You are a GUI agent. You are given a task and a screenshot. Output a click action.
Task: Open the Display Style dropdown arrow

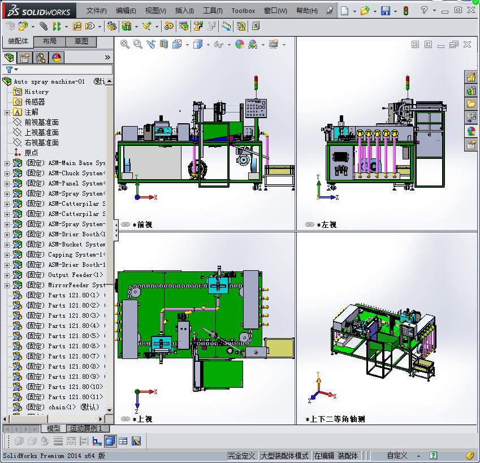tap(208, 45)
